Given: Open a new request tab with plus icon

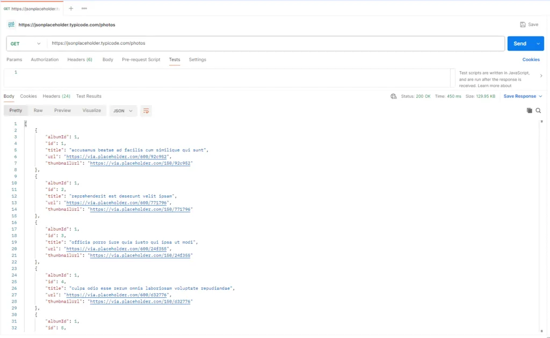Looking at the screenshot, I should 71,8.
